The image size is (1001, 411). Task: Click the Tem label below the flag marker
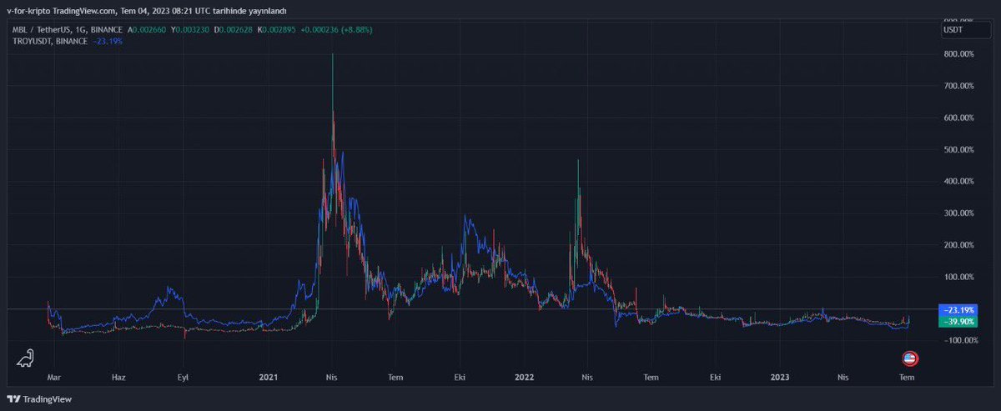(907, 377)
